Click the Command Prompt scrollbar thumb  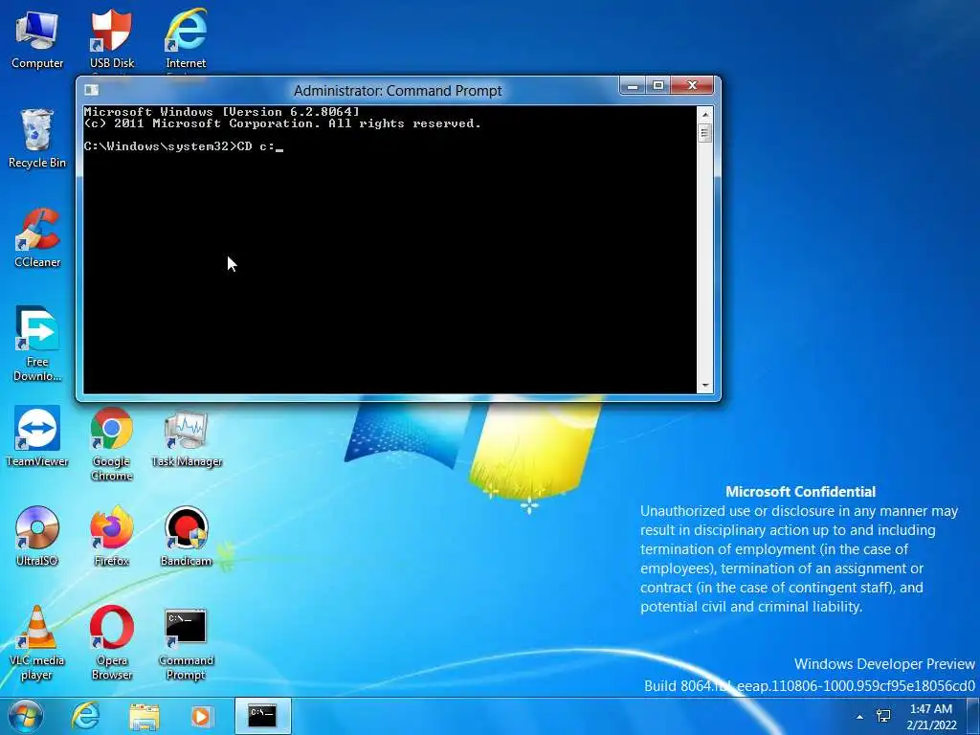[705, 132]
